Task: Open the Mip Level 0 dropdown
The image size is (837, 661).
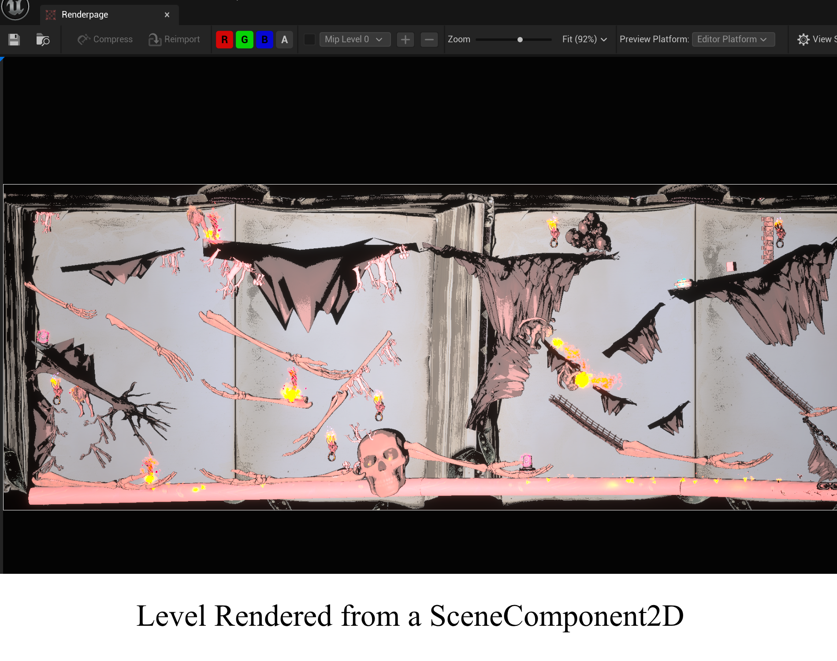Action: 354,40
